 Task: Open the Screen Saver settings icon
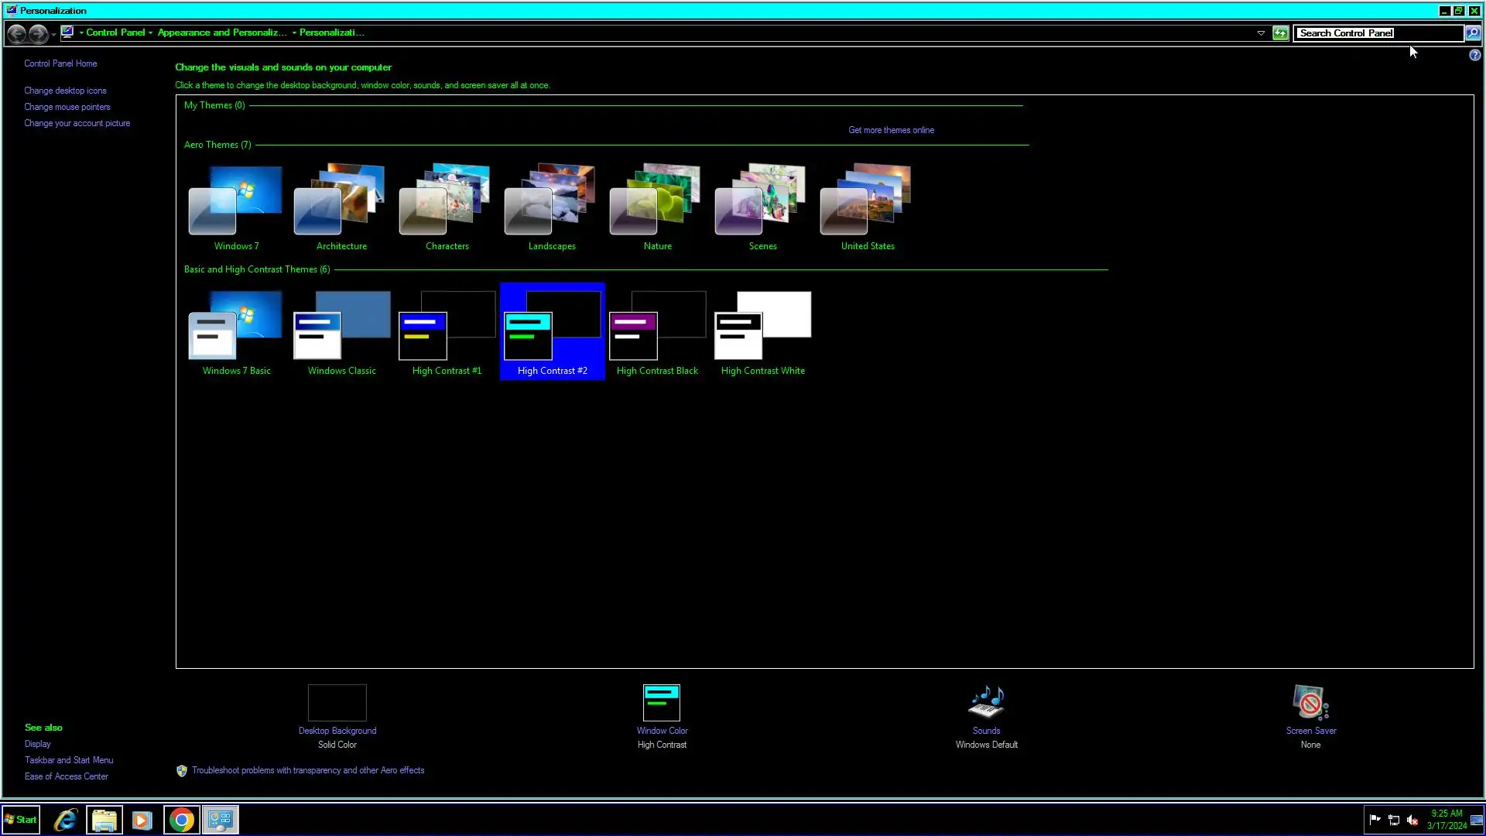1310,703
